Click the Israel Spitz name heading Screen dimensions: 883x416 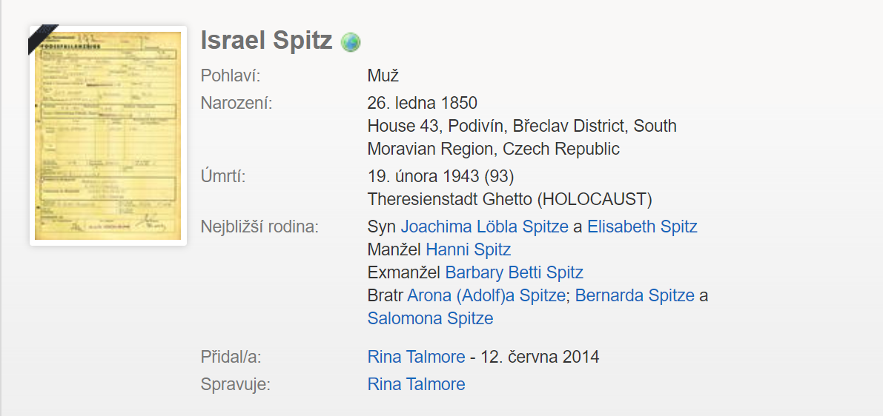tap(266, 41)
